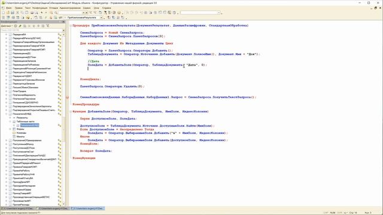Click the КонецПроцедуры keyword in code
The height and width of the screenshot is (215, 383).
pyautogui.click(x=86, y=105)
